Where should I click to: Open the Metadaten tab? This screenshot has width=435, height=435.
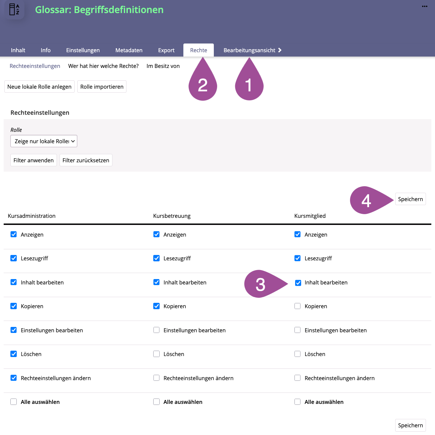pyautogui.click(x=129, y=50)
